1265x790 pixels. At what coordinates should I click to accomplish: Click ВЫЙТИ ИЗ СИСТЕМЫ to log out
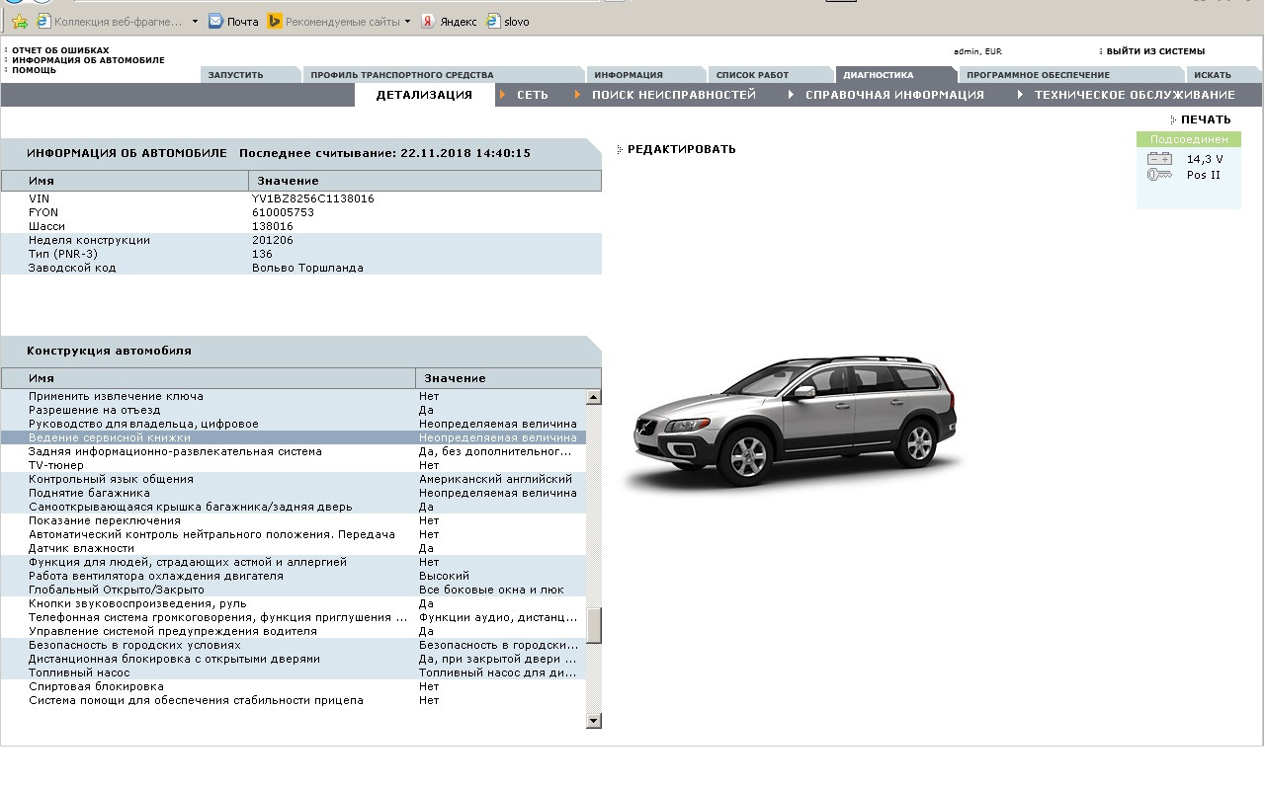coord(1155,51)
